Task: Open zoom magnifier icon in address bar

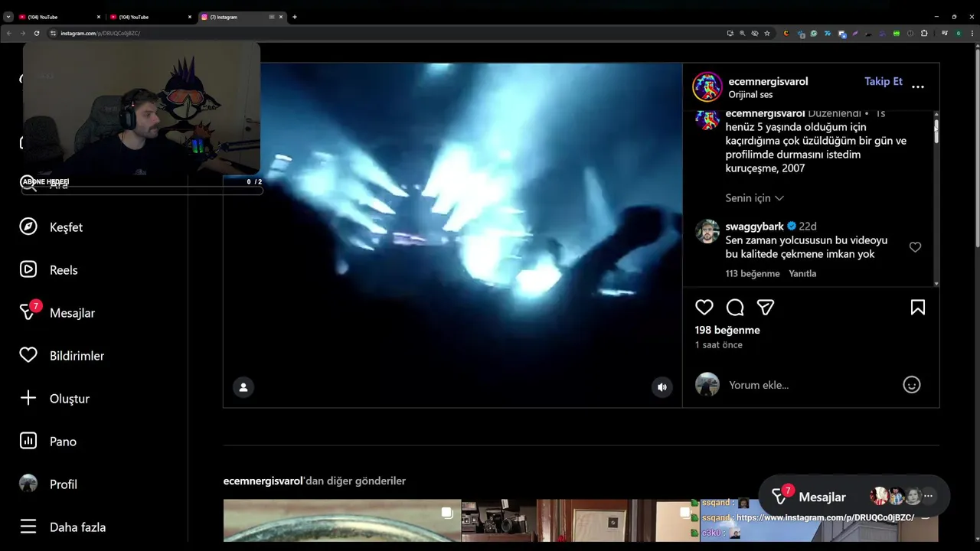Action: [x=742, y=33]
